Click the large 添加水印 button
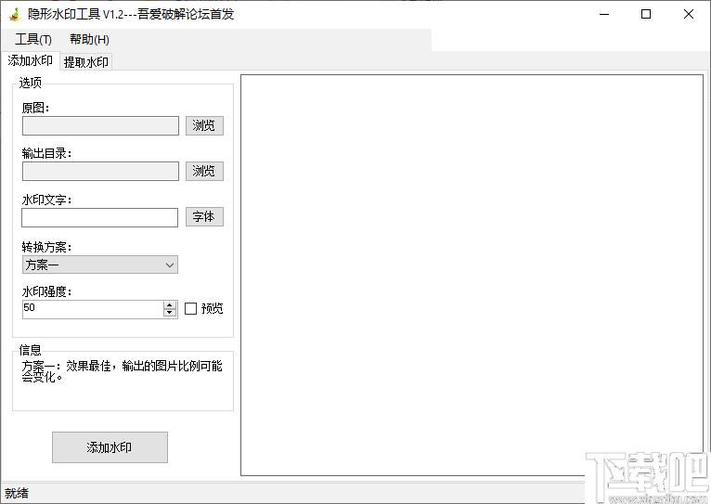The width and height of the screenshot is (711, 504). 110,447
